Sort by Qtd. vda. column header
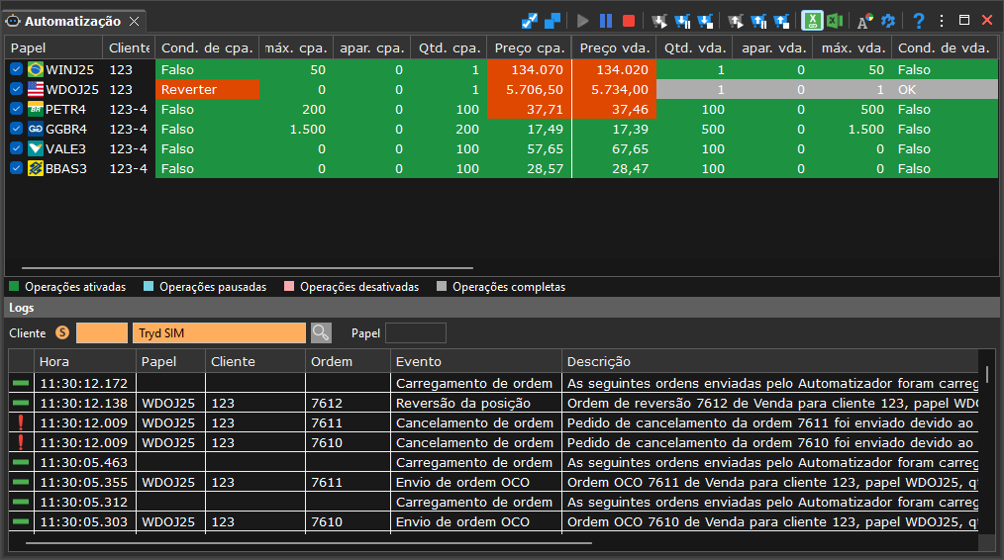The height and width of the screenshot is (560, 1004). 695,48
